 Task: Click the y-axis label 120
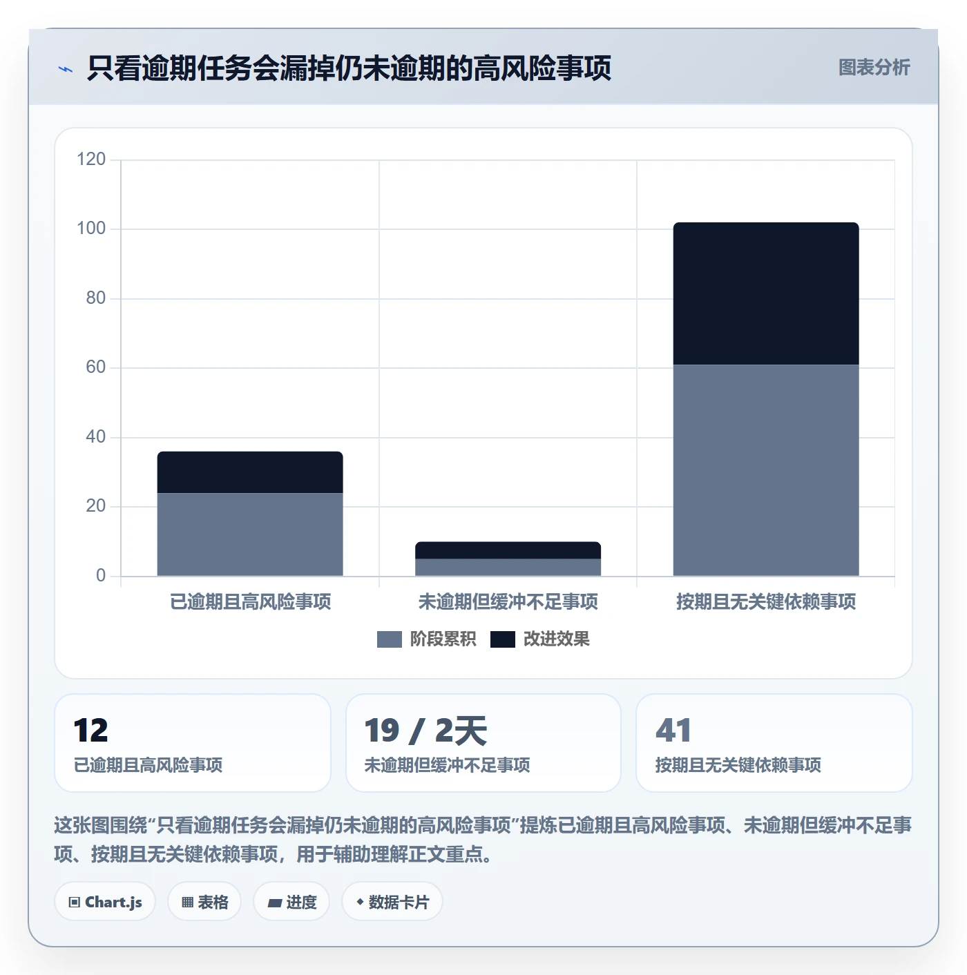(x=91, y=160)
